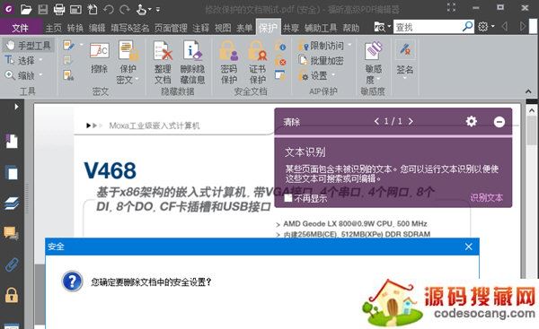Collapse the ribbon with the chevron
539x329 pixels.
[x=529, y=91]
